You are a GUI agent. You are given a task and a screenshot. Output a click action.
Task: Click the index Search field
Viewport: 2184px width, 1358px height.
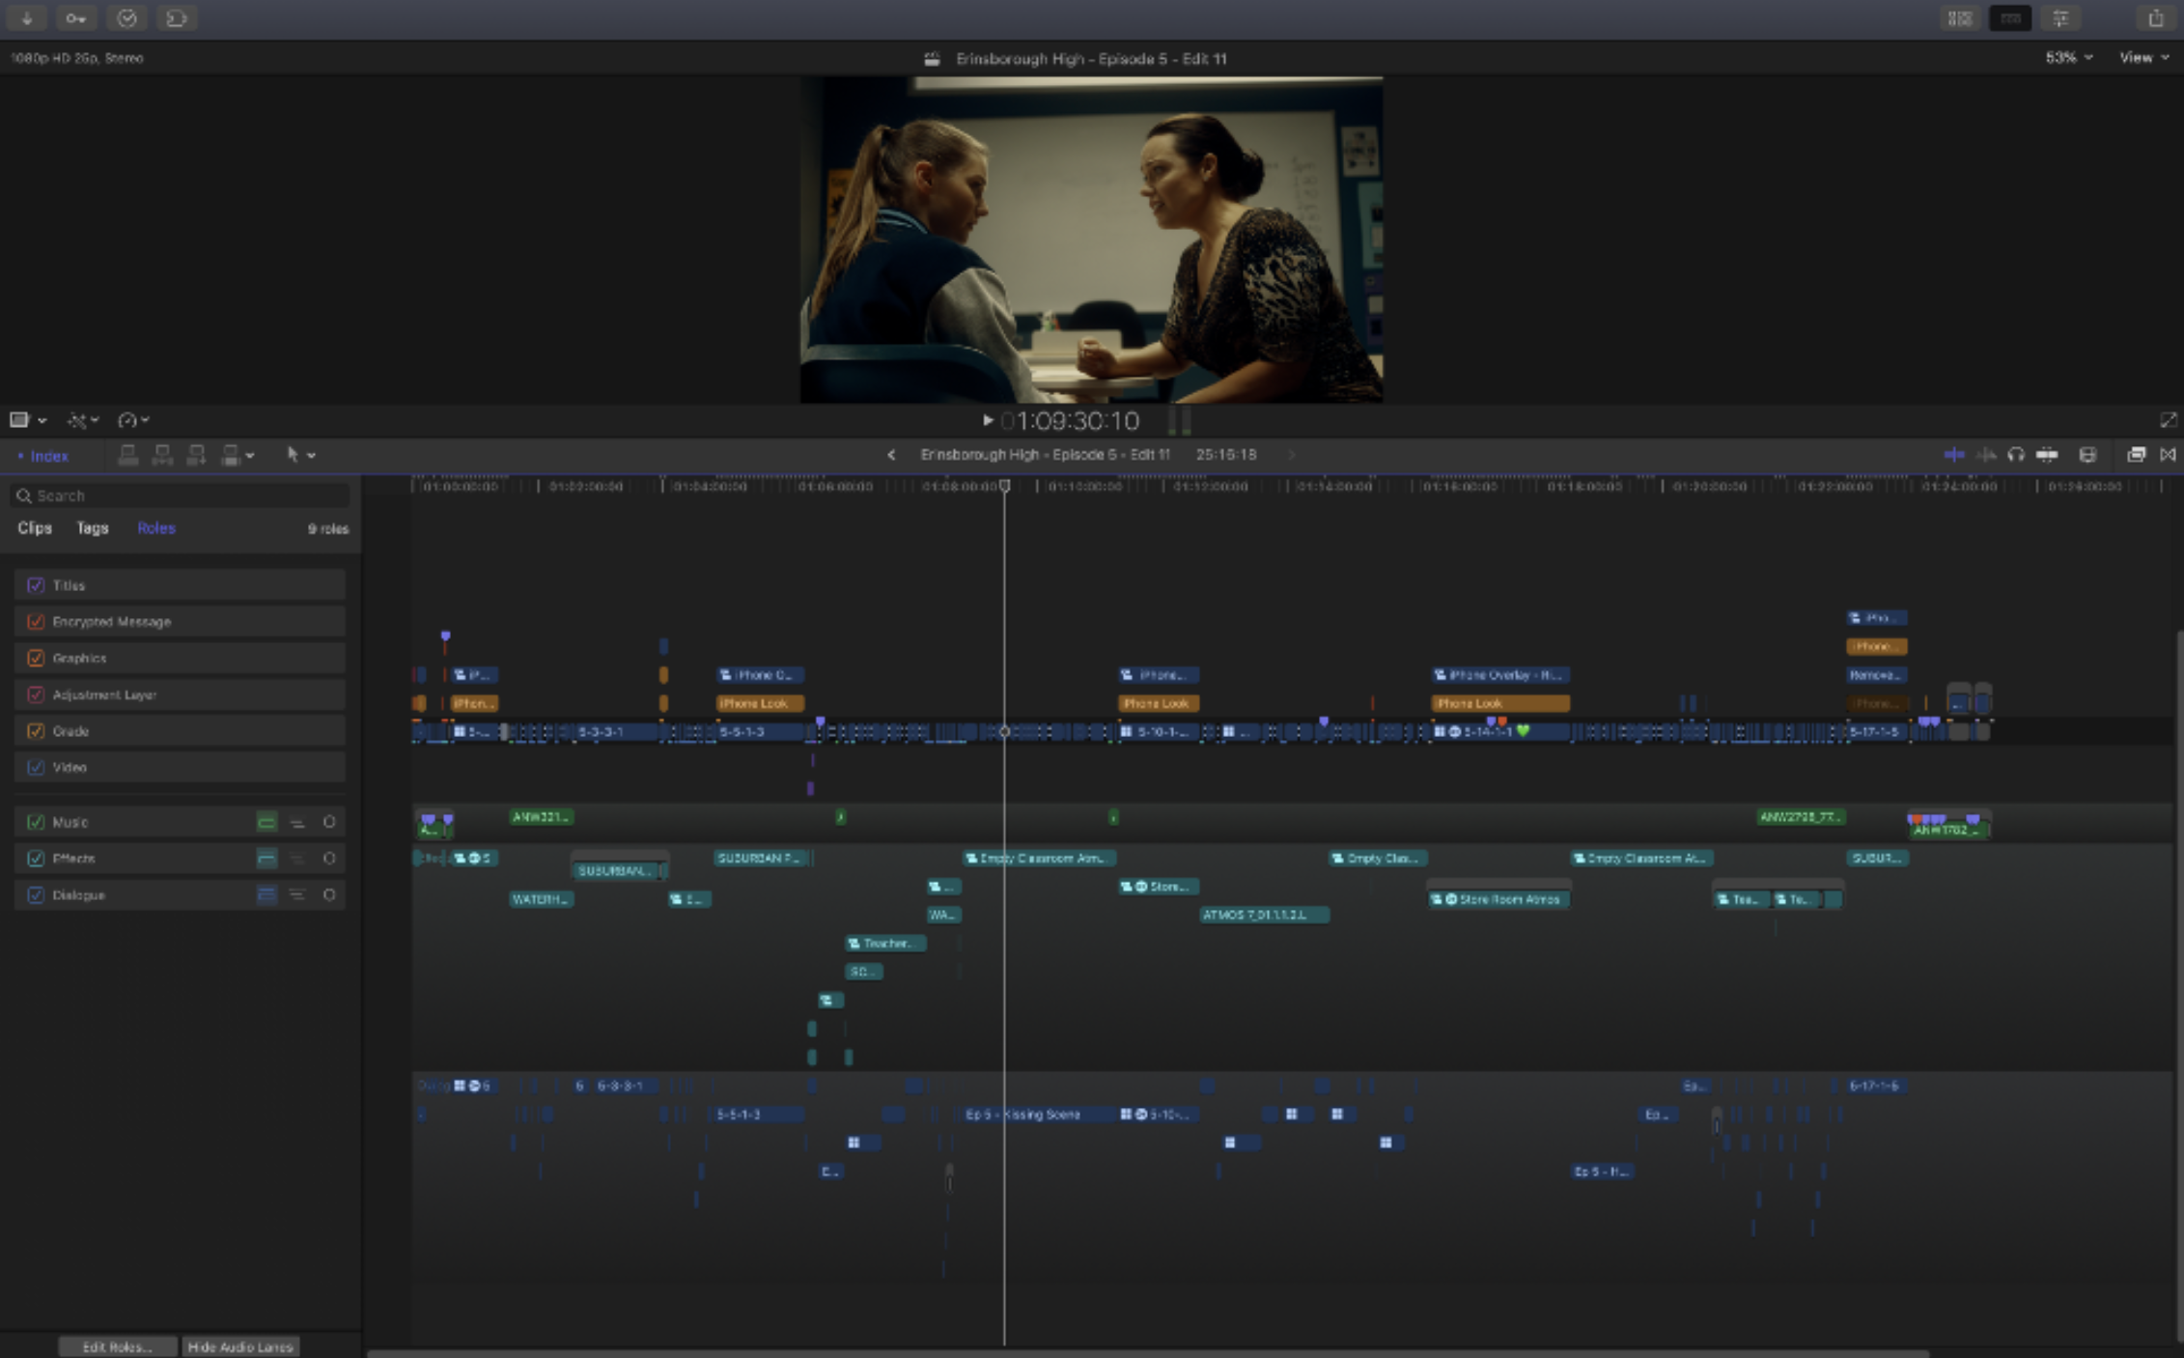183,495
